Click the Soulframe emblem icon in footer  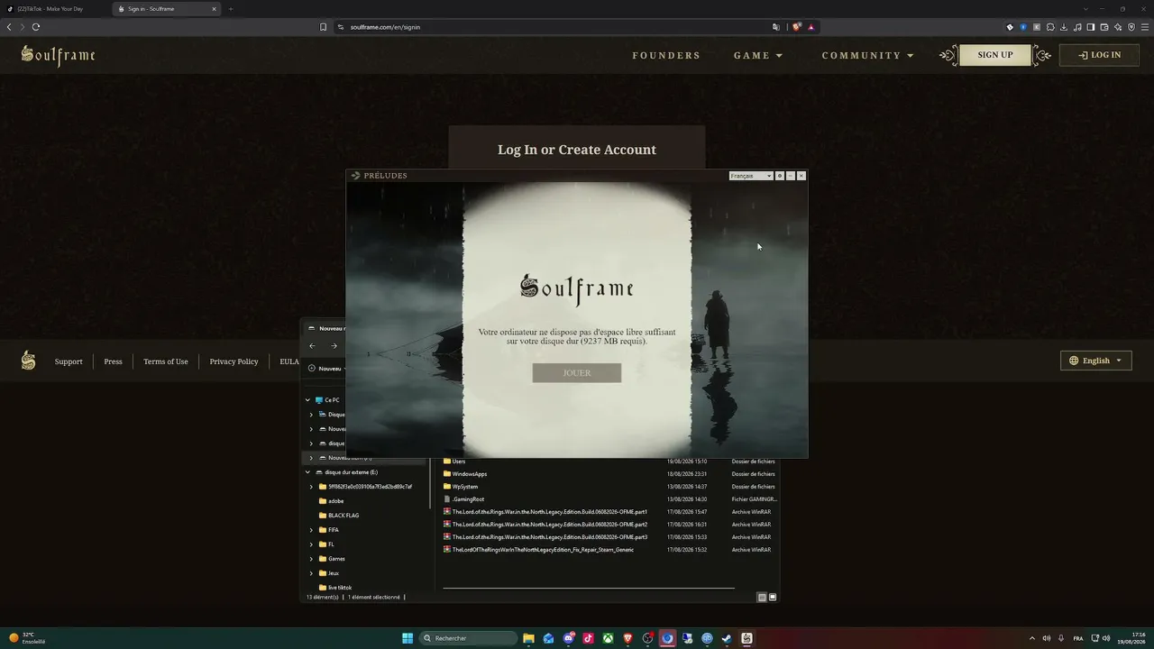(29, 361)
